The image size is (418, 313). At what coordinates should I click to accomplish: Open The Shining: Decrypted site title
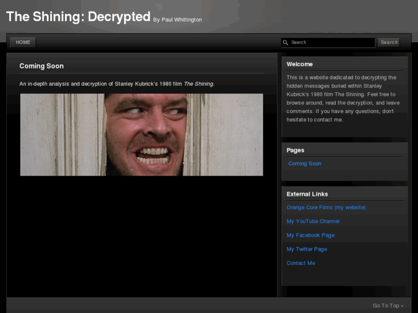point(78,17)
